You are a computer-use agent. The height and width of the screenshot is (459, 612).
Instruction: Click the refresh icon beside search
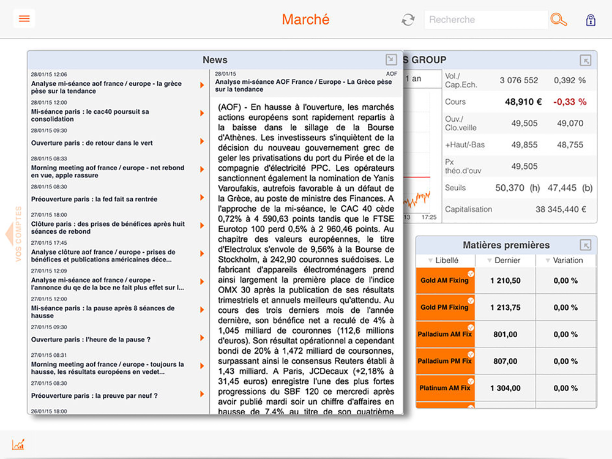tap(408, 20)
